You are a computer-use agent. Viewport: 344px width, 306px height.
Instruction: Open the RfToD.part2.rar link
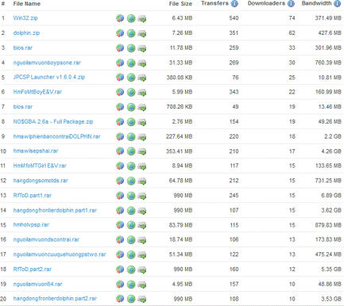coord(33,269)
